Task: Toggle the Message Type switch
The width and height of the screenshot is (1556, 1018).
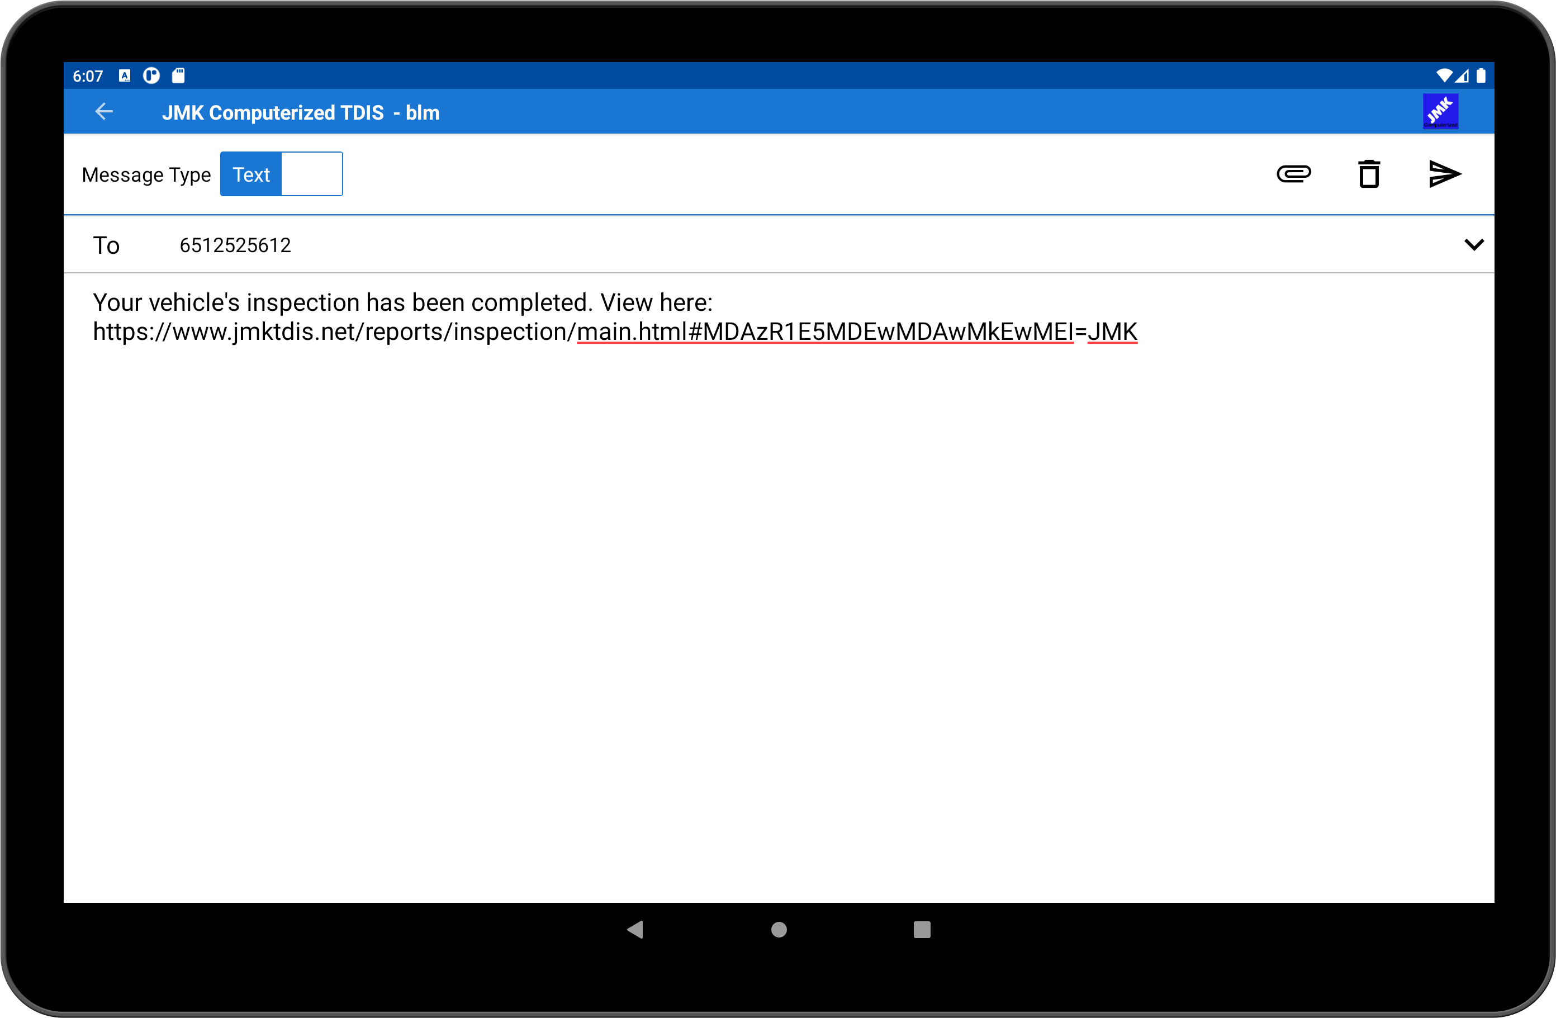Action: pos(281,174)
